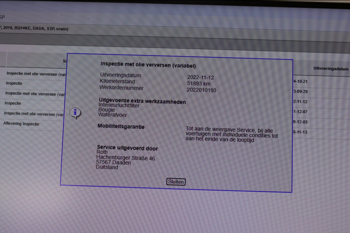Click the dialog date value 2022-11-12
Screen dimensions: 350x233
(x=200, y=77)
